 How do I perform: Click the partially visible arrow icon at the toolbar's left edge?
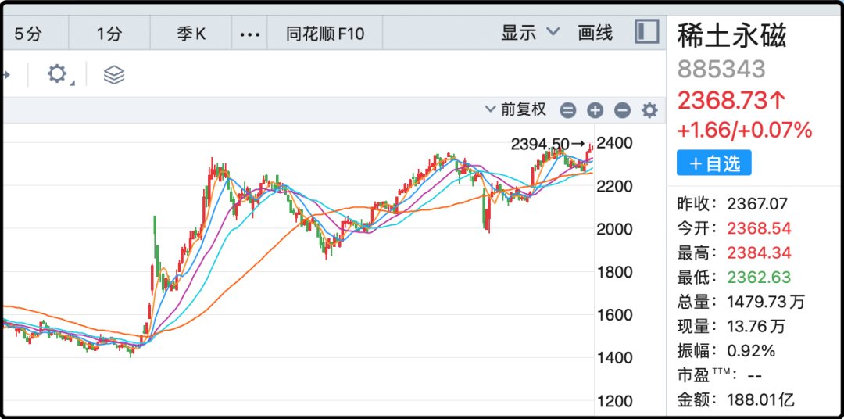pyautogui.click(x=5, y=75)
